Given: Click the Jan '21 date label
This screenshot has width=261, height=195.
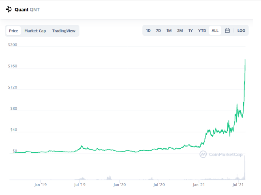Looking at the screenshot, I should point(199,185).
